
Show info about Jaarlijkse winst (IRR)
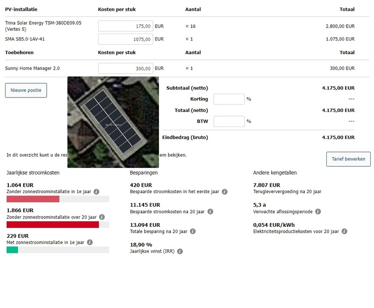click(x=180, y=251)
